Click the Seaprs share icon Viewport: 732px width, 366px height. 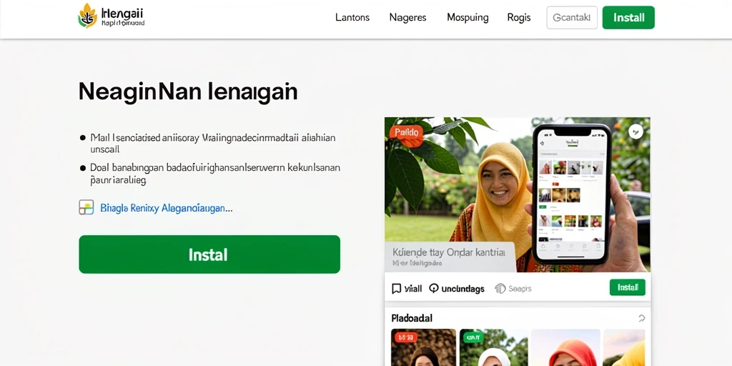pyautogui.click(x=500, y=289)
